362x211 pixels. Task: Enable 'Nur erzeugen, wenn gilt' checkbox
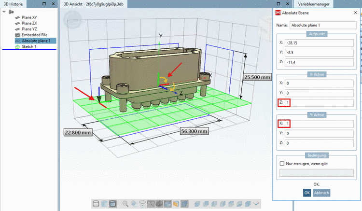281,163
